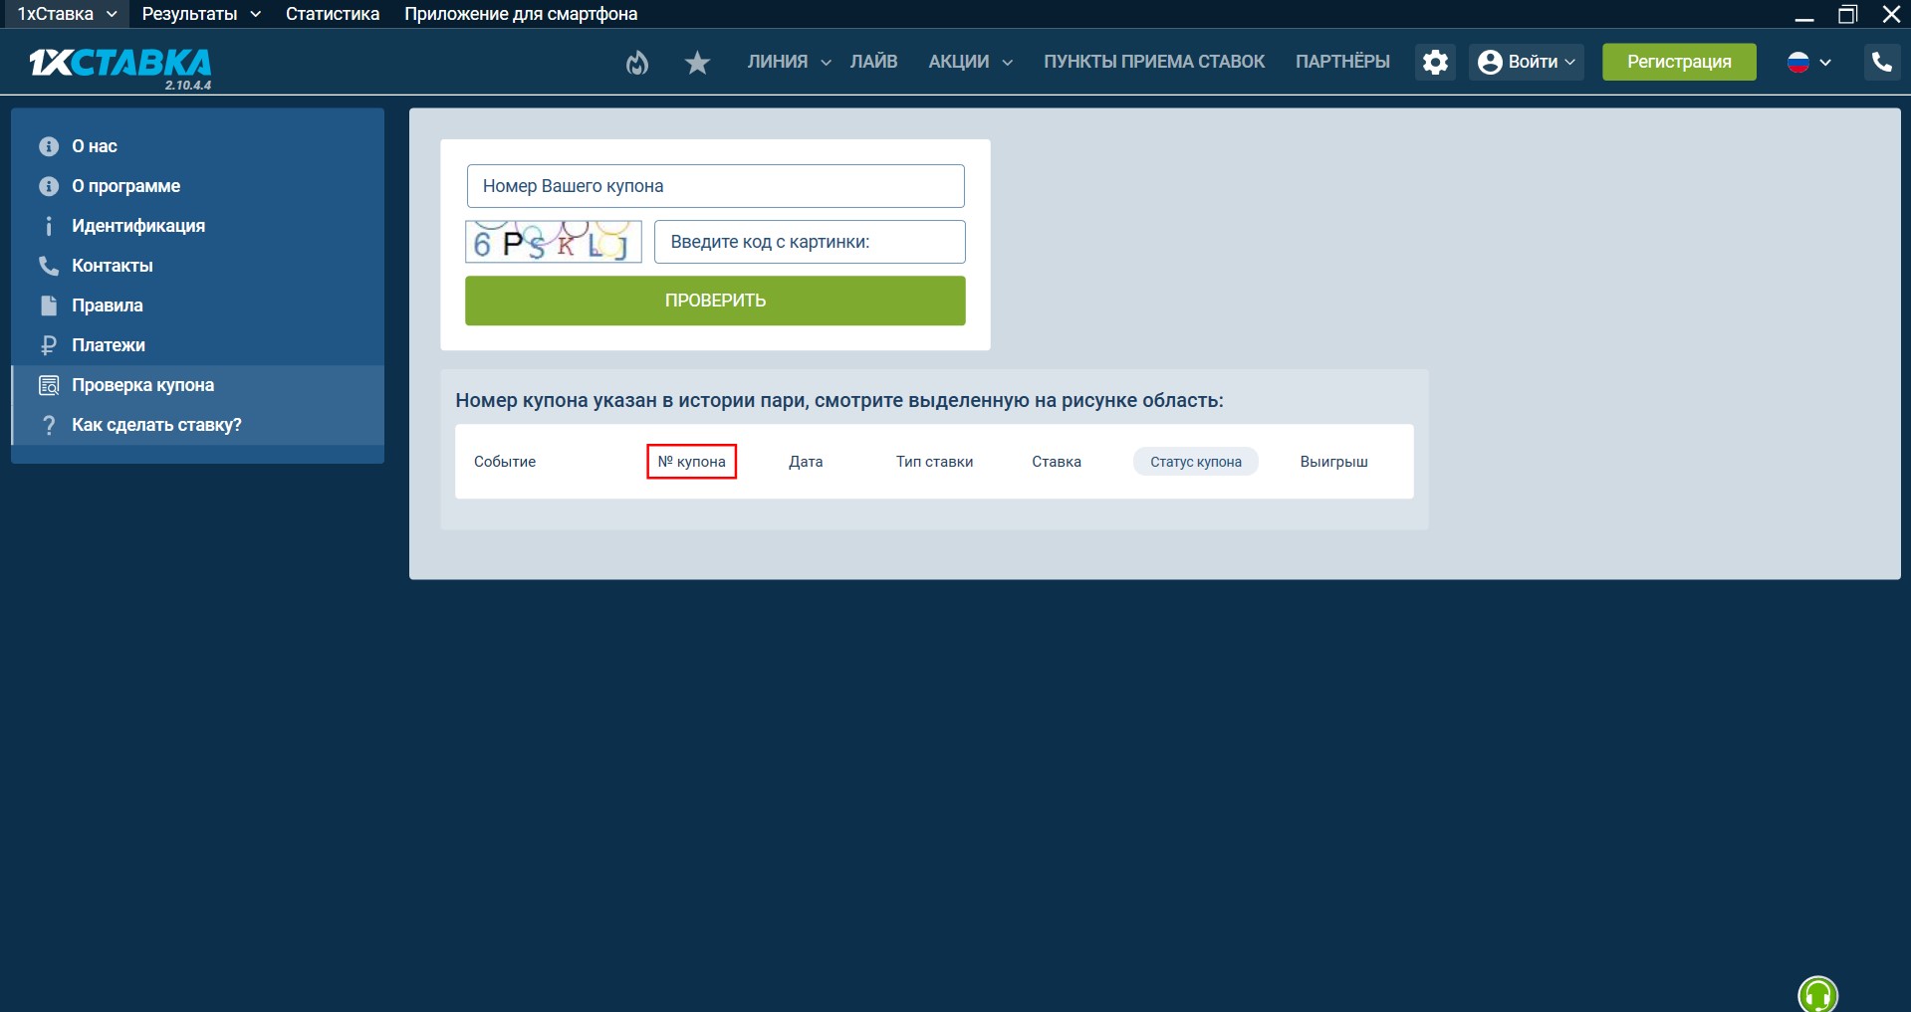Focus the Номер Вашего купона field
1911x1012 pixels.
click(715, 186)
